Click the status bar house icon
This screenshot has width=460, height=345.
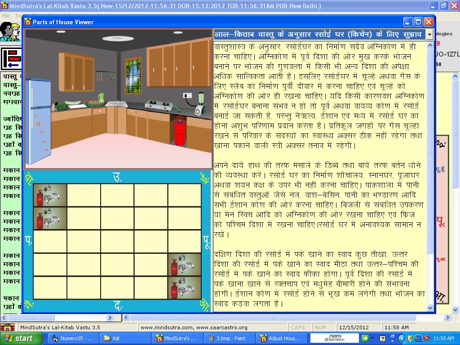coord(8,327)
